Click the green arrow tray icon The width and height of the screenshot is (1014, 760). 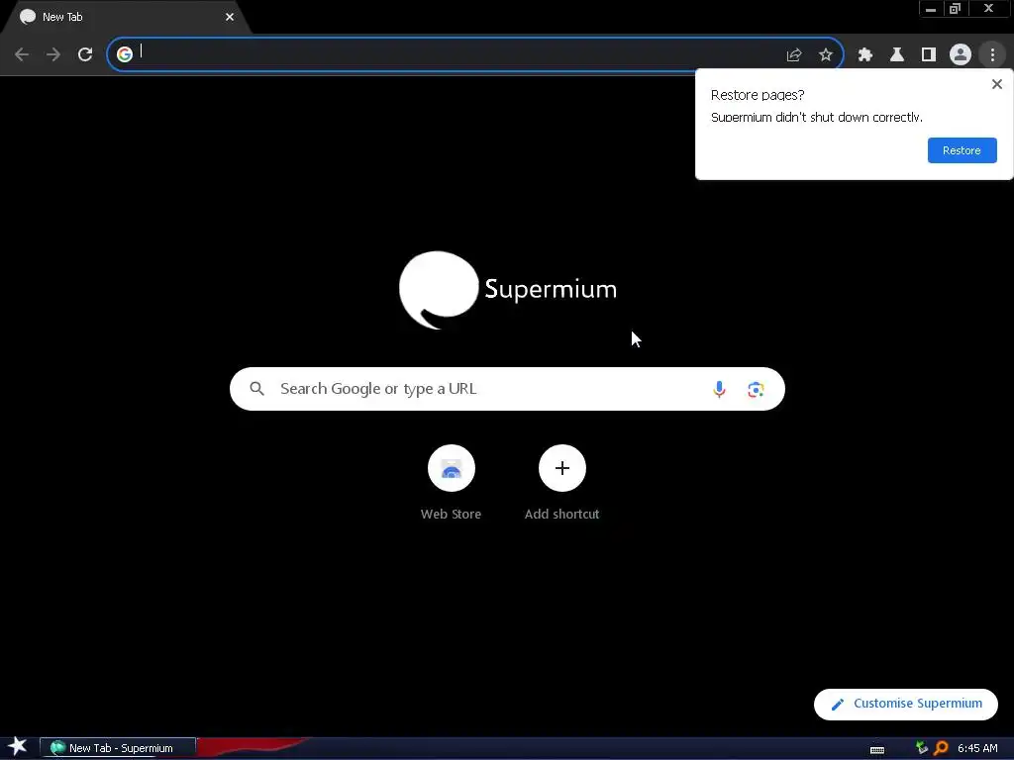[x=922, y=748]
